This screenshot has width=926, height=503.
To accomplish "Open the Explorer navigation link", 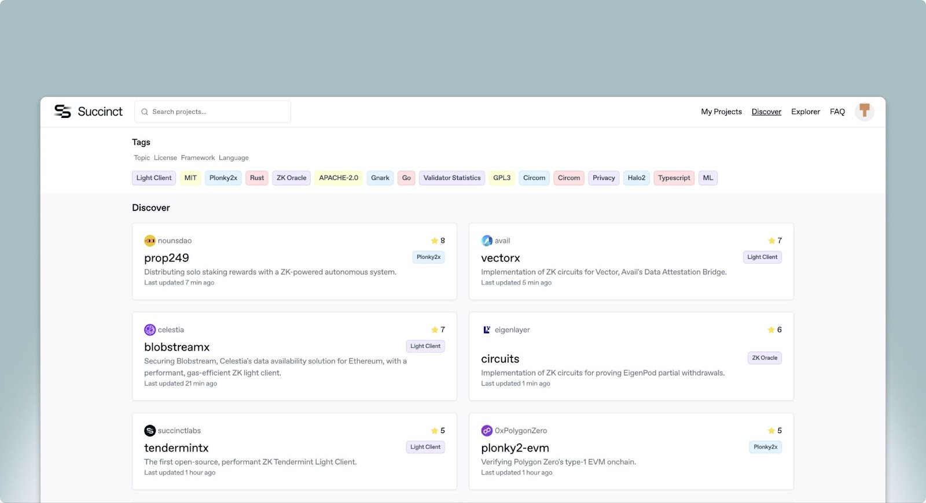I will pyautogui.click(x=805, y=112).
